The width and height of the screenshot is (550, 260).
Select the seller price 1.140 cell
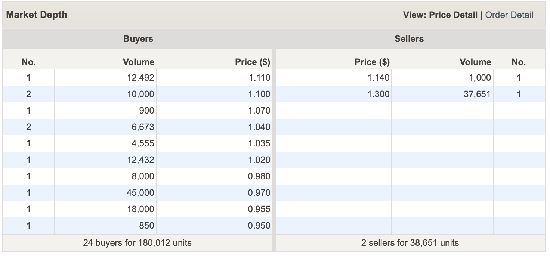378,78
